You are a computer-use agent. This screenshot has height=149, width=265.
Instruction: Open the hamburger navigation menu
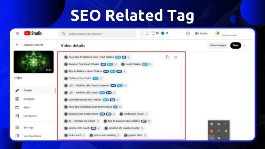[x=18, y=33]
